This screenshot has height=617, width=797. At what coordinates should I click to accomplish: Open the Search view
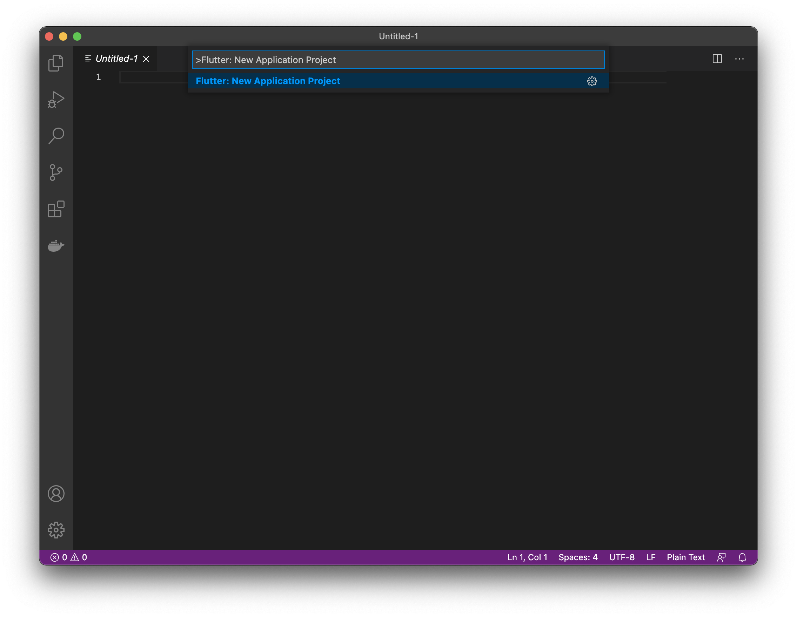[56, 136]
